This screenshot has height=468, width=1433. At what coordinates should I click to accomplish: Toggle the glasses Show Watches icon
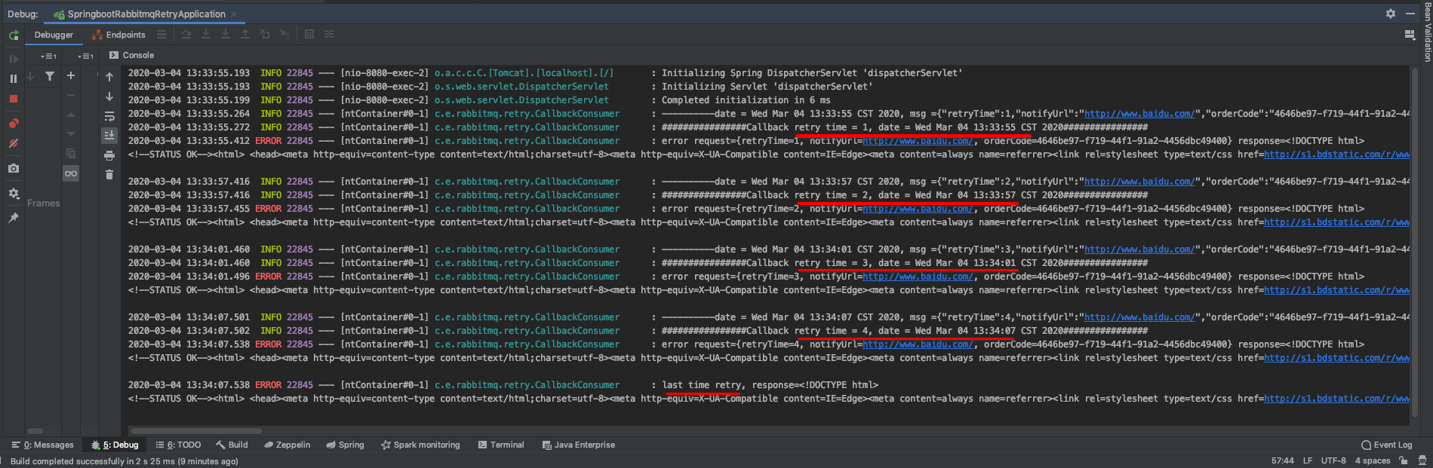point(71,173)
